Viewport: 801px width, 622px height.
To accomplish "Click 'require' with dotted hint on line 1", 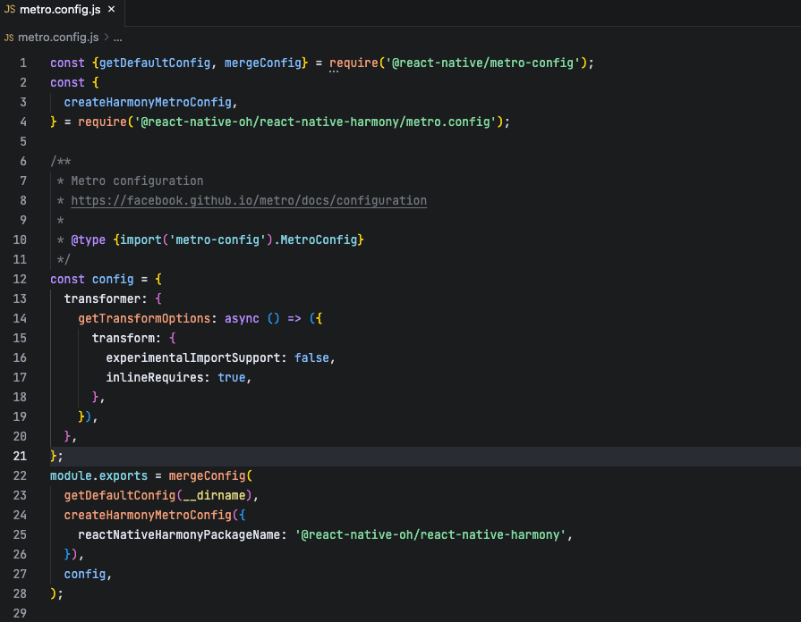I will click(x=354, y=63).
